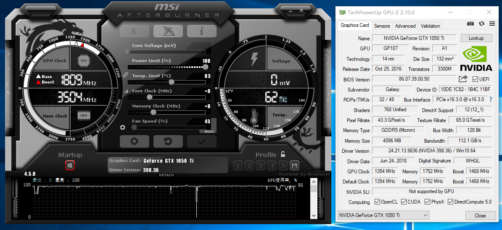Open fan settings gear beside Fan Speed
This screenshot has height=230, width=502.
[122, 128]
